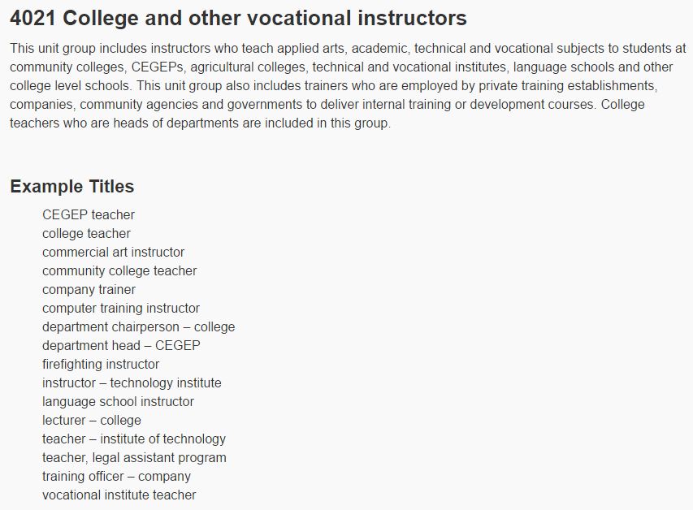Click the 'company trainer' entry
The width and height of the screenshot is (693, 510).
coord(89,289)
